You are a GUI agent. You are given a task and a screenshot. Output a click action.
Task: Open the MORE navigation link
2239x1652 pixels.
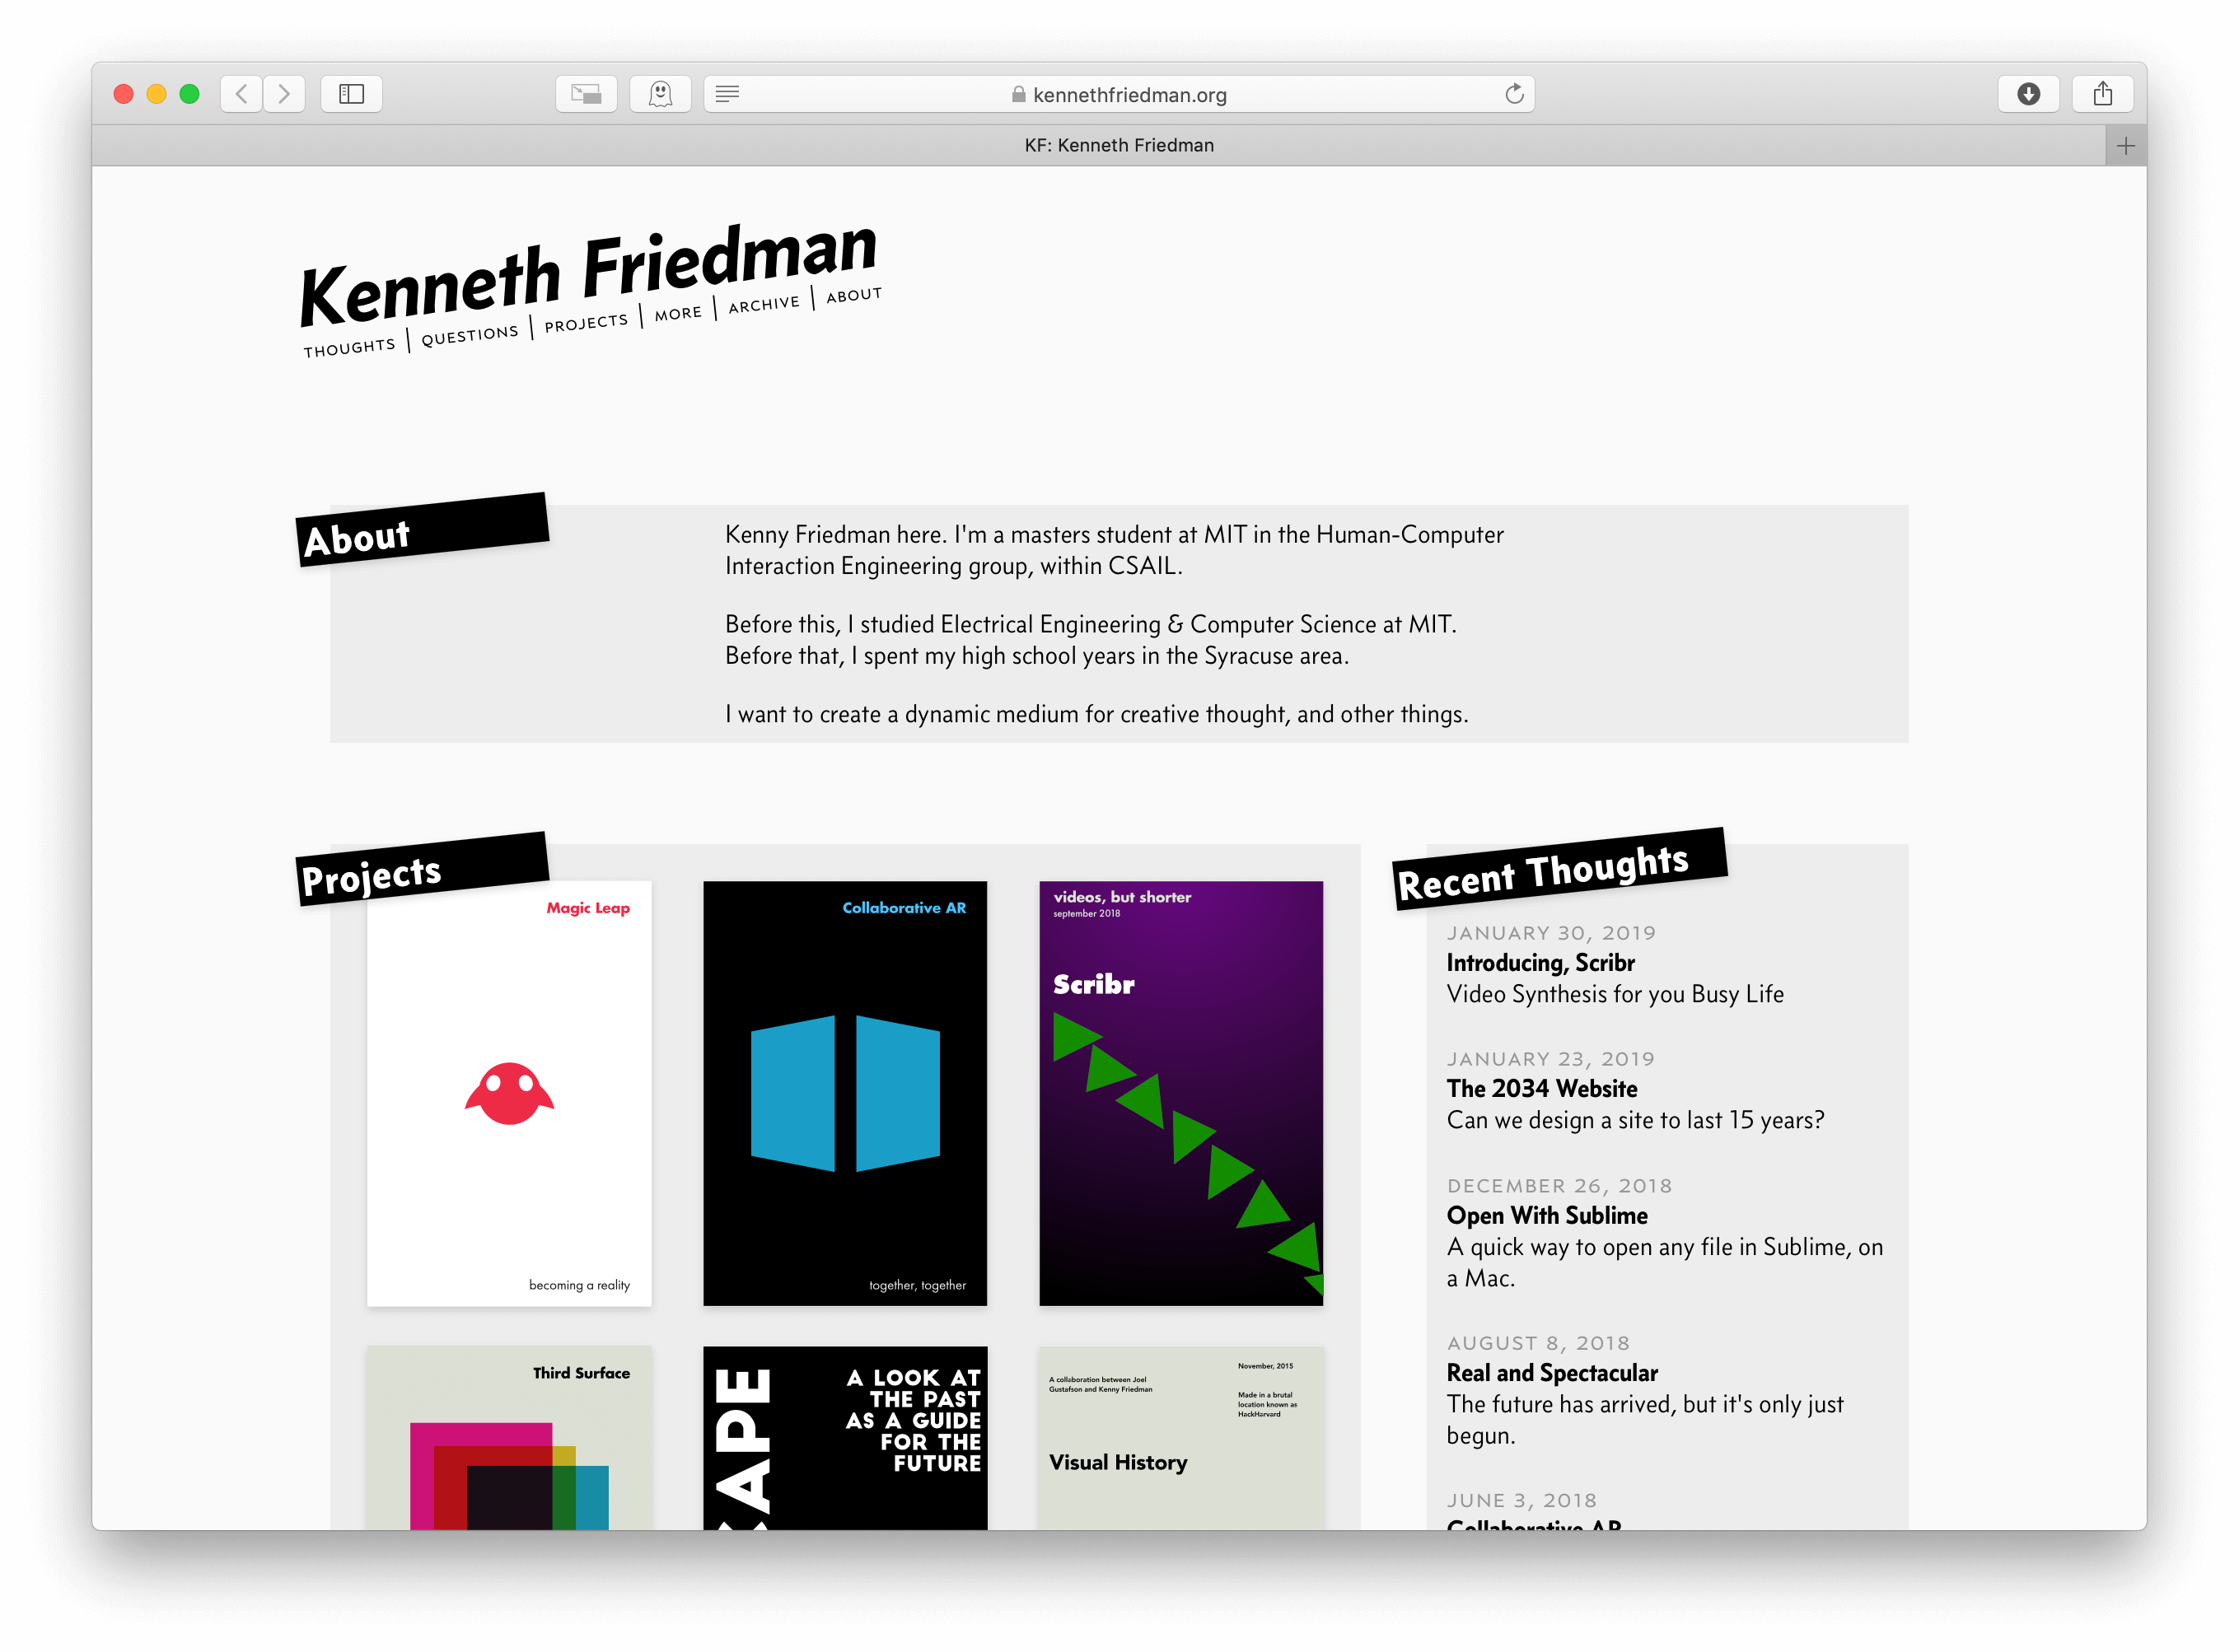click(x=678, y=314)
